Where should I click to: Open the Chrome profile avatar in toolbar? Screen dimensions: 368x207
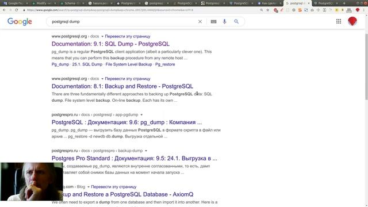[x=358, y=10]
